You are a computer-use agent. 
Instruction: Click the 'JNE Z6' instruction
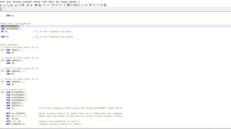pos(10,74)
